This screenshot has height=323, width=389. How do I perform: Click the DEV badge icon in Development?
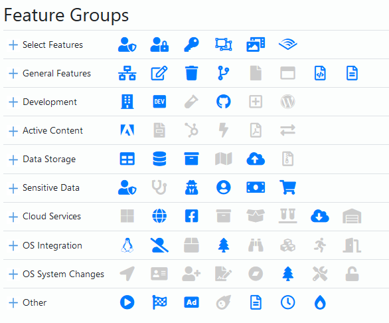159,102
